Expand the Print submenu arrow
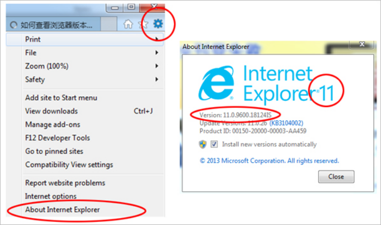This screenshot has width=381, height=225. [x=157, y=39]
